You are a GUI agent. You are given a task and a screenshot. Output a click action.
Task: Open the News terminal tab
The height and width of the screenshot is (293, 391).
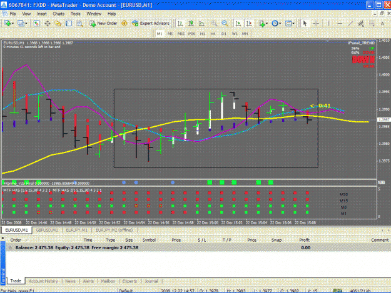(x=70, y=281)
